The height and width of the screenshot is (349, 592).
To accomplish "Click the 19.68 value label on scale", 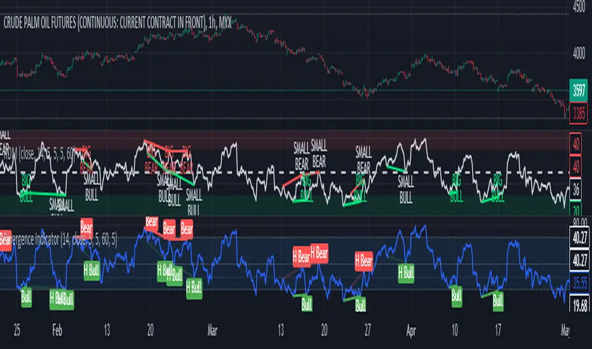I will pos(579,305).
